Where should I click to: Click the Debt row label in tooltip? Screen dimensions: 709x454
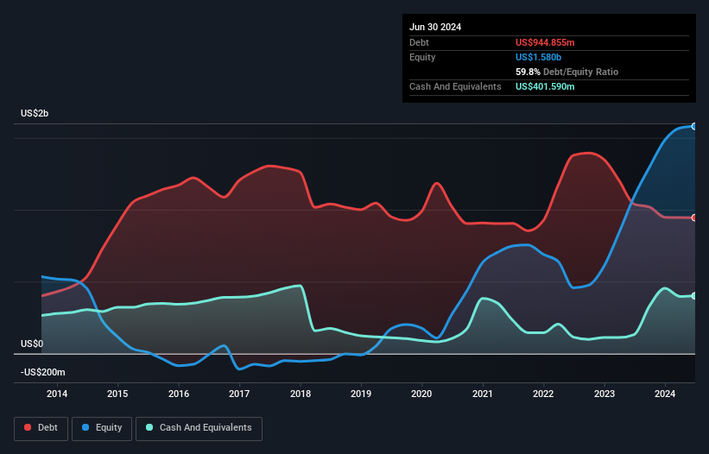point(419,42)
